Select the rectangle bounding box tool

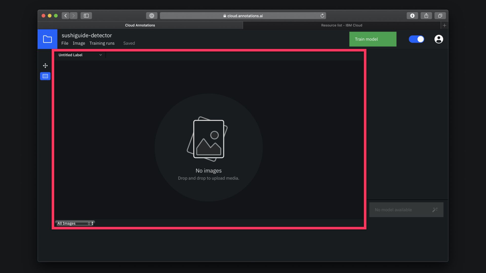(x=45, y=76)
